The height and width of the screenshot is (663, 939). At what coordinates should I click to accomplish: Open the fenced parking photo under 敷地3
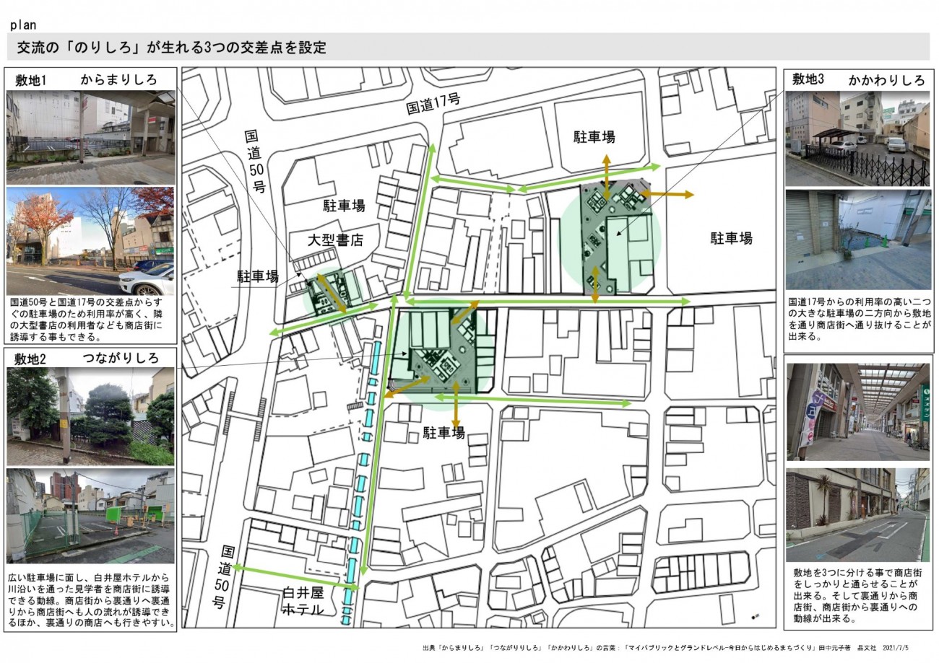tap(857, 139)
